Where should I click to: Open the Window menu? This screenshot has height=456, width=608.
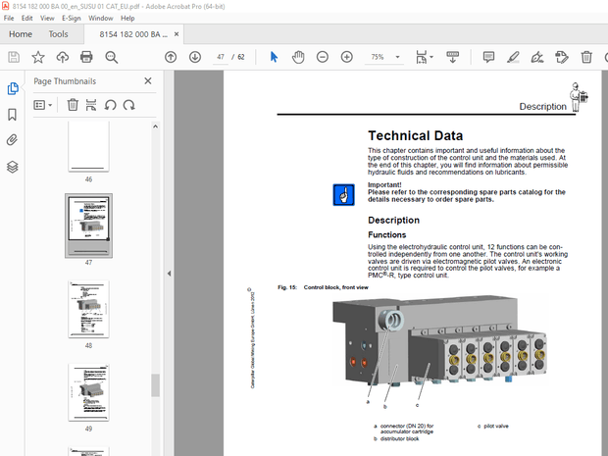100,19
